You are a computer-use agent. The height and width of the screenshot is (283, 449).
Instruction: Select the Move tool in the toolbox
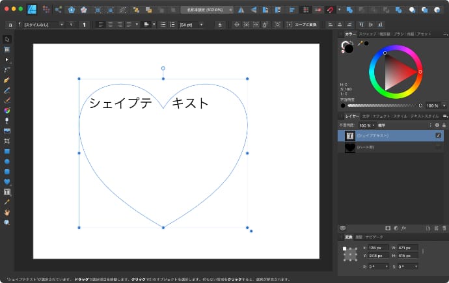7,40
